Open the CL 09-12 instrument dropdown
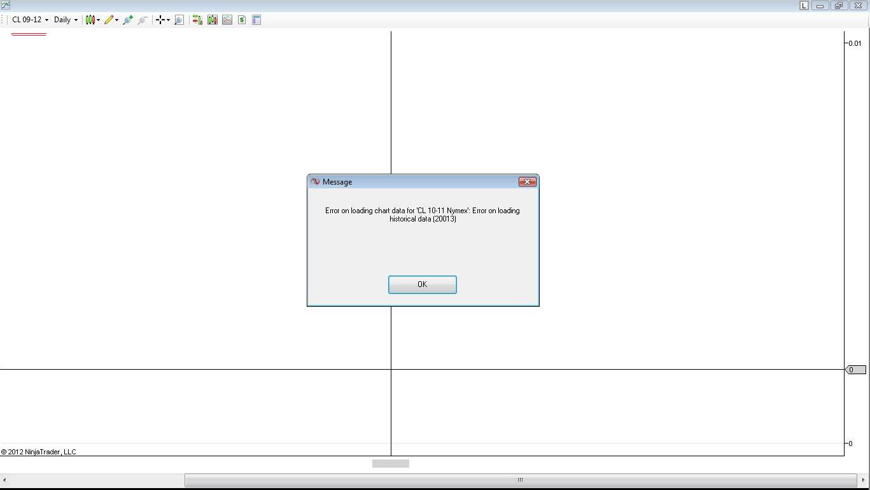Viewport: 870px width, 490px height. [x=30, y=20]
